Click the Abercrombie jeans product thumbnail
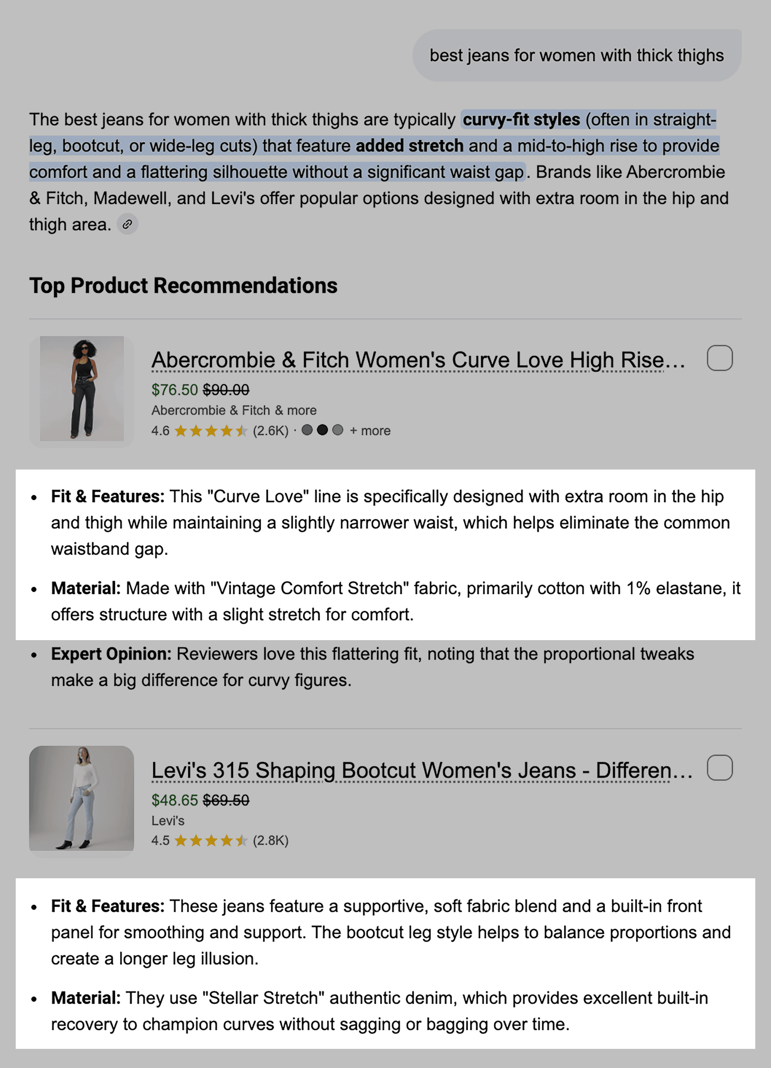 [x=81, y=389]
